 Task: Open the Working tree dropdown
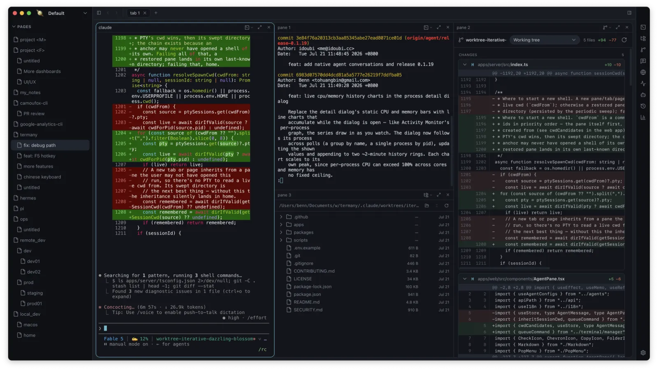(544, 40)
